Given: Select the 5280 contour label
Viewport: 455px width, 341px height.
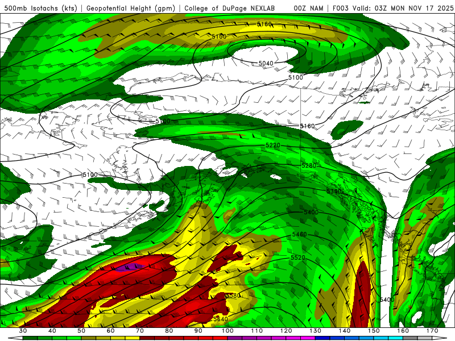Looking at the screenshot, I should tap(309, 165).
